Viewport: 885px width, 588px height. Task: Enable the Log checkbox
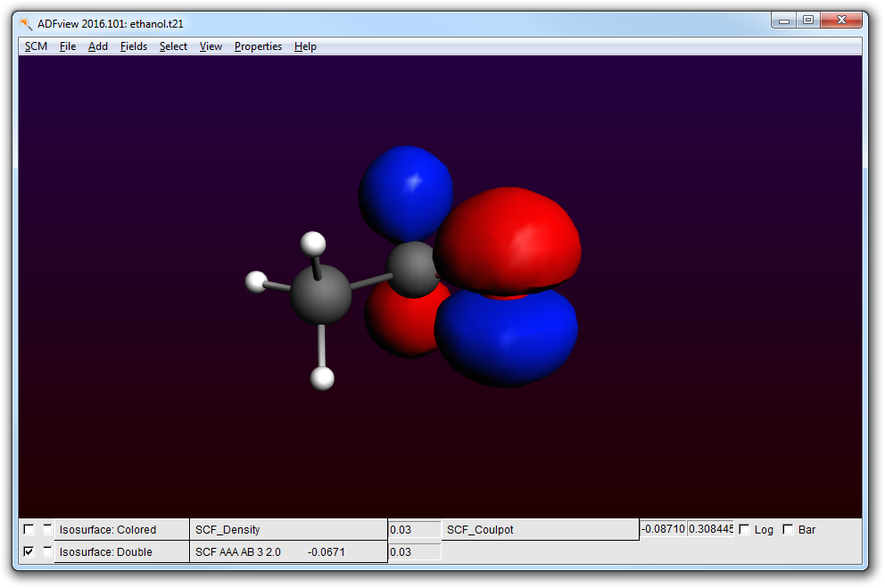pos(744,529)
